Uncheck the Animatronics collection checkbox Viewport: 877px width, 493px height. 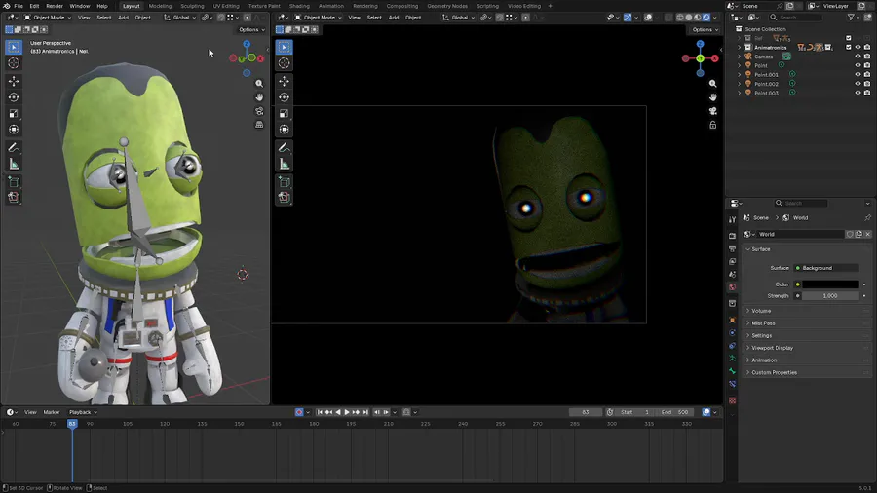point(849,47)
